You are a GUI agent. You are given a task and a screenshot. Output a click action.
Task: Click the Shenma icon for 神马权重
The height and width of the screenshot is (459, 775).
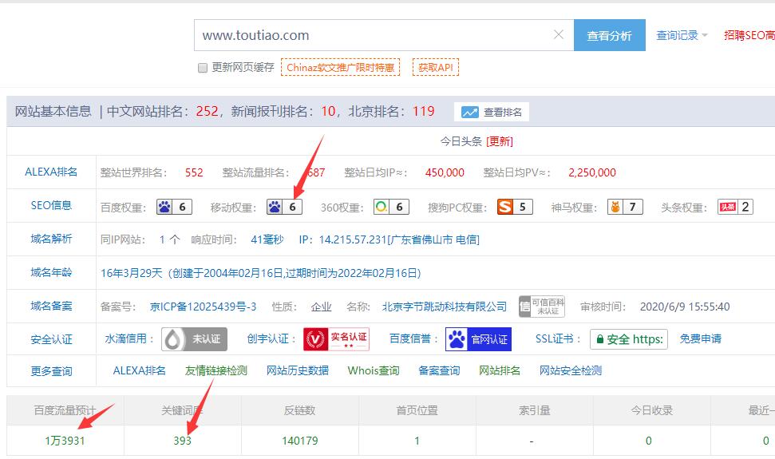(x=615, y=207)
